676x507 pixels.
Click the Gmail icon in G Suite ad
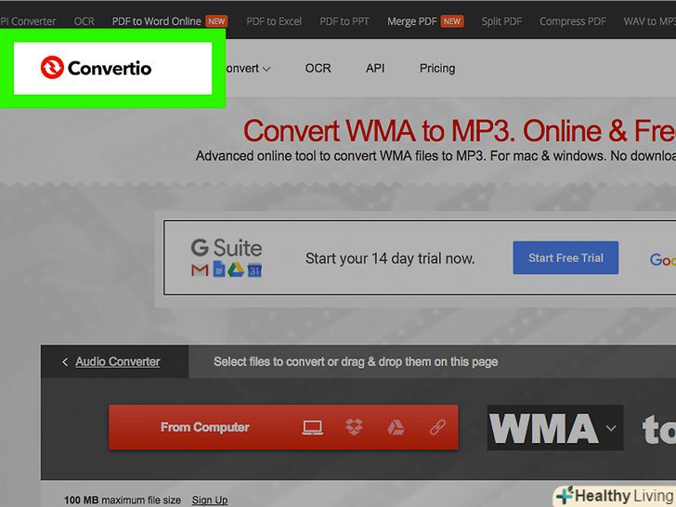point(200,270)
